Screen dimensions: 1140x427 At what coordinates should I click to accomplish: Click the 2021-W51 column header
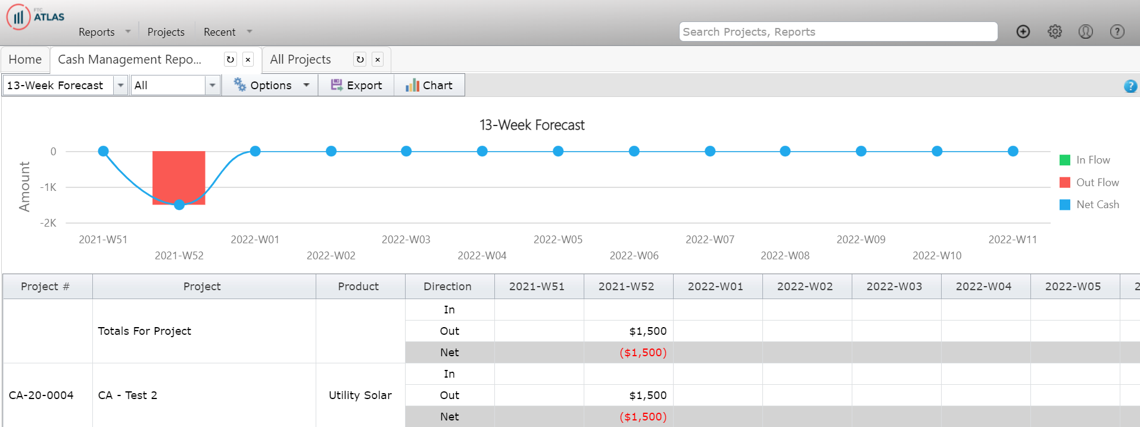[539, 287]
